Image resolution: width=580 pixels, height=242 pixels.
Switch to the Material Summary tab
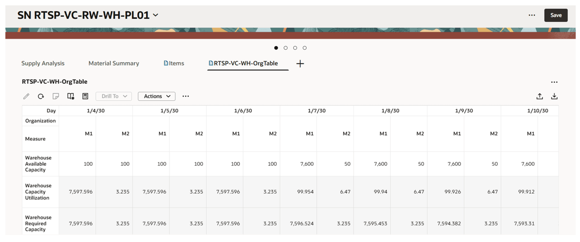(114, 63)
